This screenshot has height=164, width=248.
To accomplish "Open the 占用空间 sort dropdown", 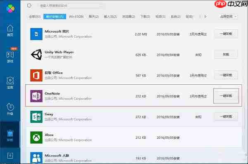I will click(x=228, y=17).
